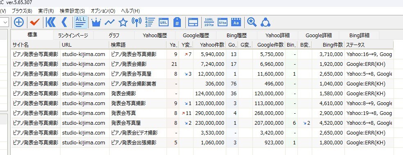The image size is (403, 155).
Task: Select the 発表会写真 search term cell
Action: 138,113
